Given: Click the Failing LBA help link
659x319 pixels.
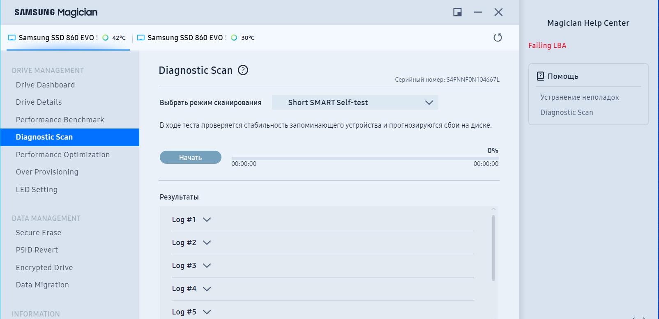Looking at the screenshot, I should (x=547, y=46).
